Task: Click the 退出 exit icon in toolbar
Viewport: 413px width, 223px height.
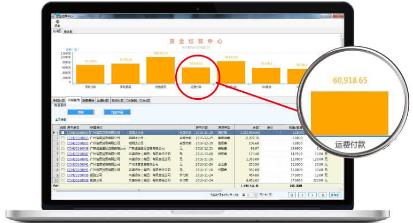Action: pos(57,23)
